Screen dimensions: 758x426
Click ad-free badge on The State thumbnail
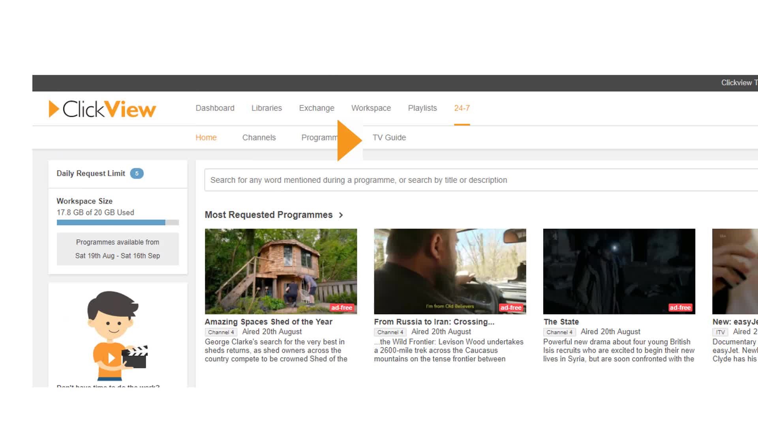point(680,308)
